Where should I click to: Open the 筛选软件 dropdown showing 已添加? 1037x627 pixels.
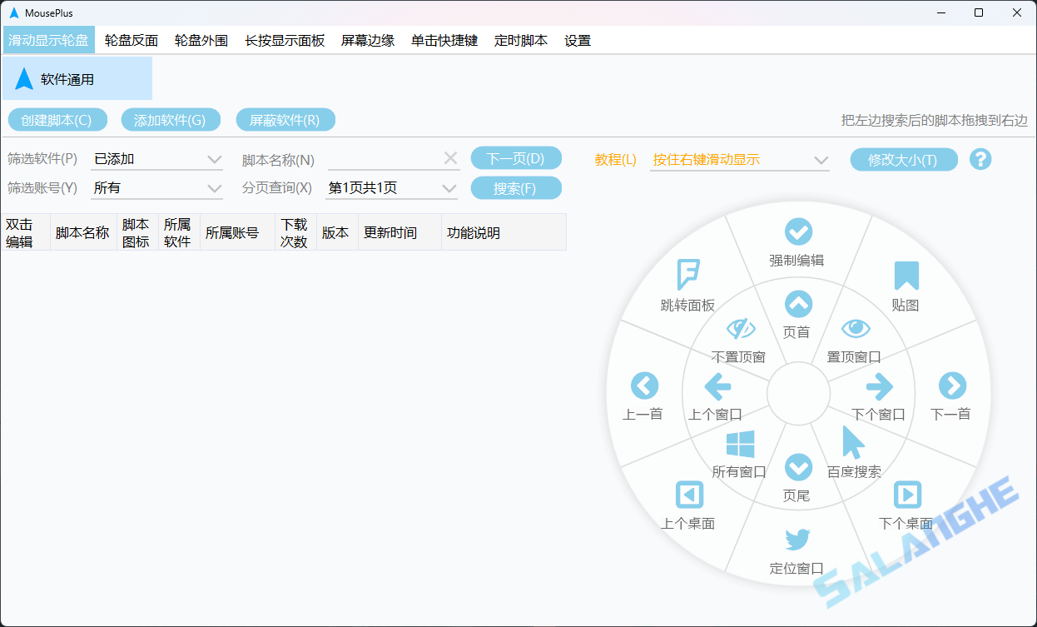156,158
